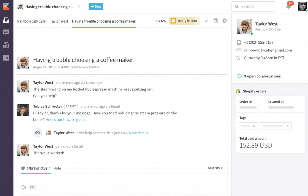This screenshot has height=196, width=308.
Task: Open the Reply in 40m timer
Action: (x=184, y=21)
